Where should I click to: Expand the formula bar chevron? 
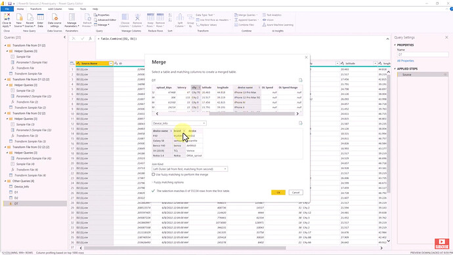pyautogui.click(x=387, y=39)
